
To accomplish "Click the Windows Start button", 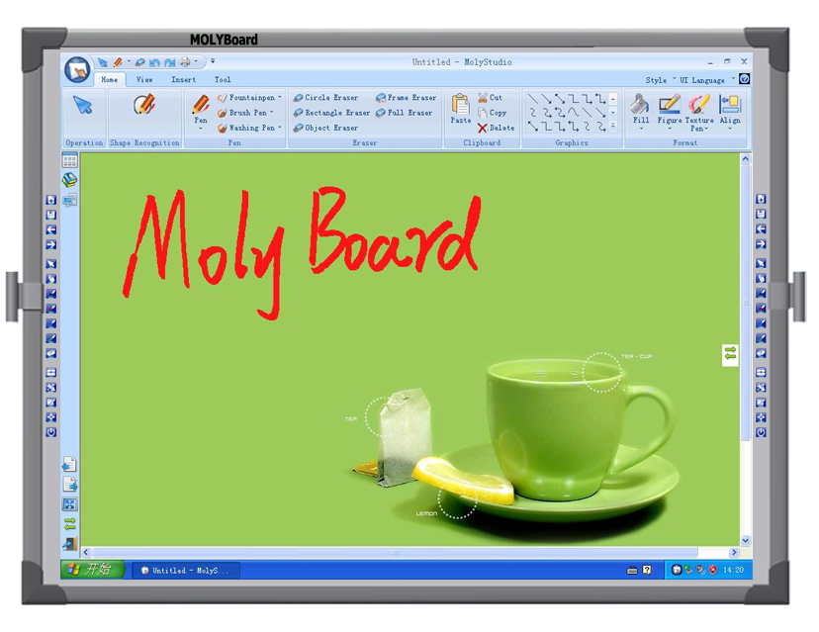I will tap(92, 570).
